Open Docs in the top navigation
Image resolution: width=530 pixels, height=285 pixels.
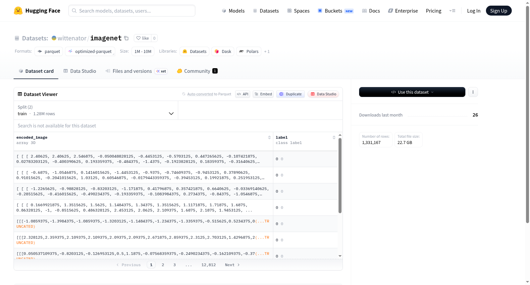click(371, 11)
